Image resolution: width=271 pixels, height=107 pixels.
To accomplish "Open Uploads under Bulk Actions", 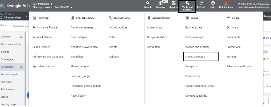I will [114, 57].
